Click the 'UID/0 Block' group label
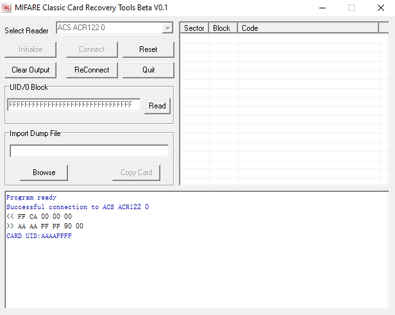 coord(29,87)
